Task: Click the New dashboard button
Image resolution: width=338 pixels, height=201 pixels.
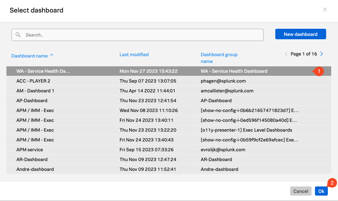Action: click(x=300, y=34)
